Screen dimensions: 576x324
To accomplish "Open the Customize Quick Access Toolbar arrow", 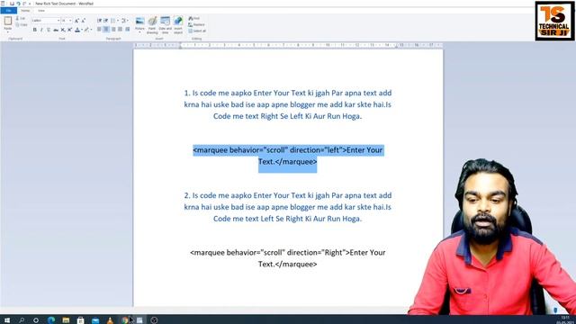I will point(30,4).
